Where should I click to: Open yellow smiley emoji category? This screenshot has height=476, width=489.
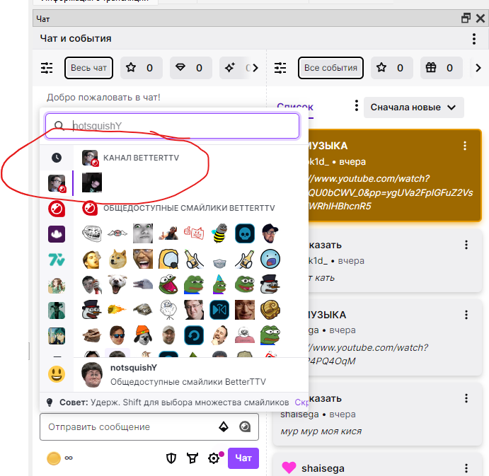57,373
